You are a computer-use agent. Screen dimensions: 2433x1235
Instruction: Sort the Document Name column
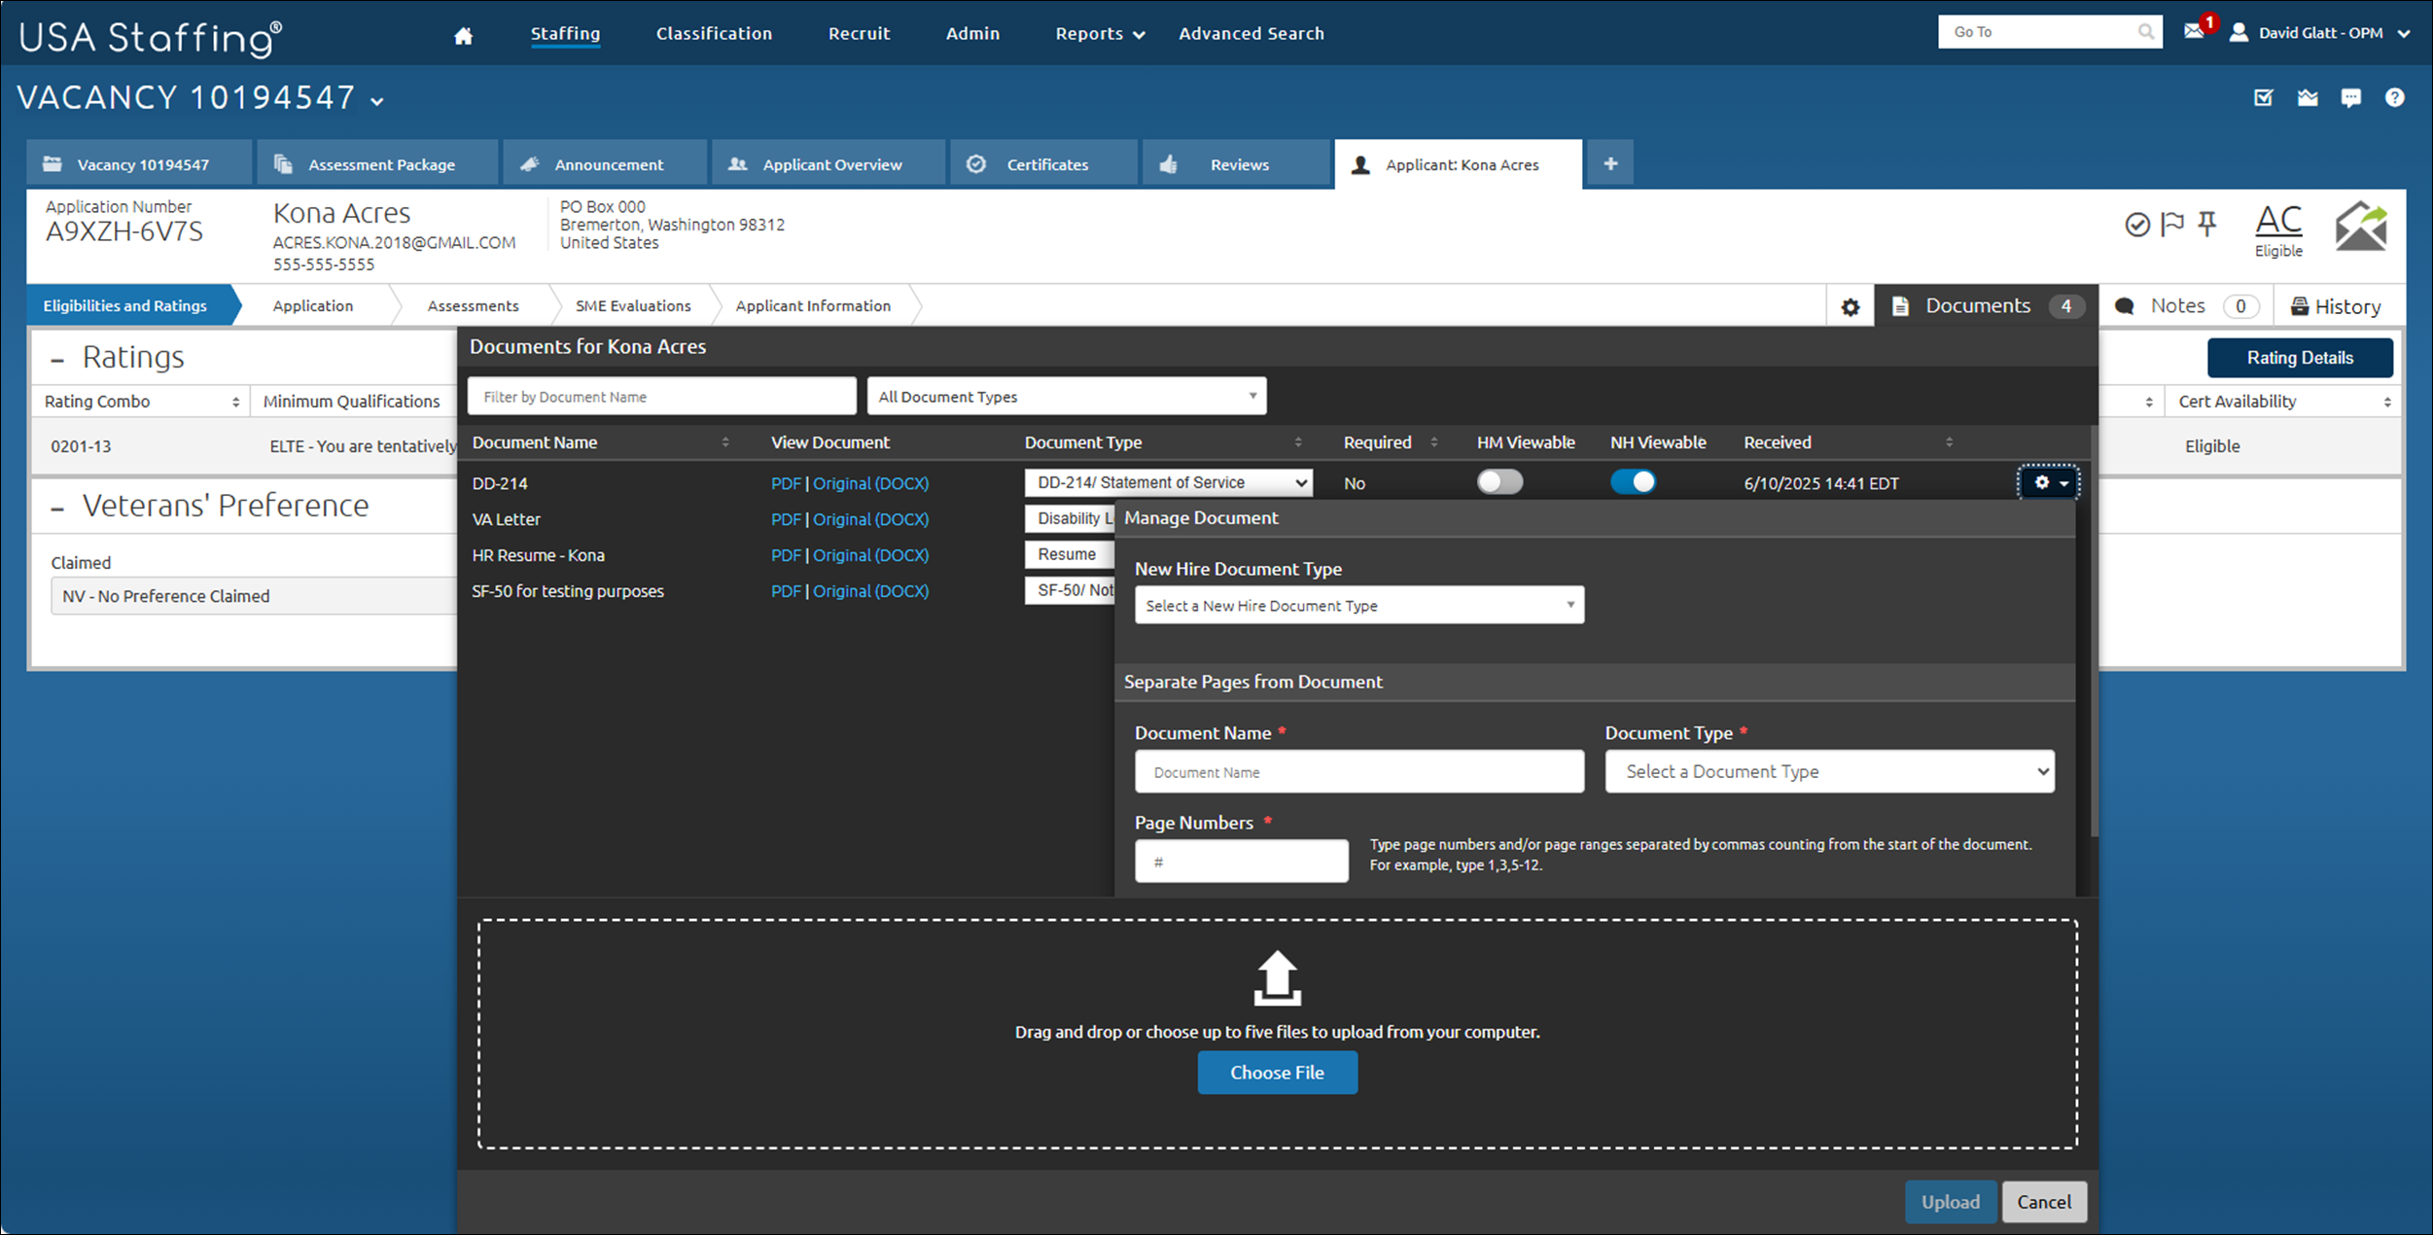coord(725,442)
